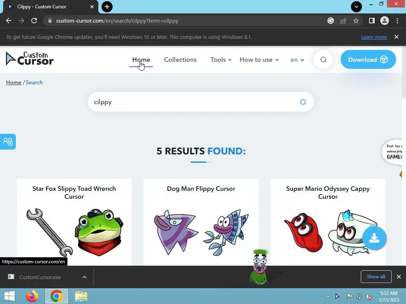
Task: Submit search with magnifier icon
Action: click(303, 102)
